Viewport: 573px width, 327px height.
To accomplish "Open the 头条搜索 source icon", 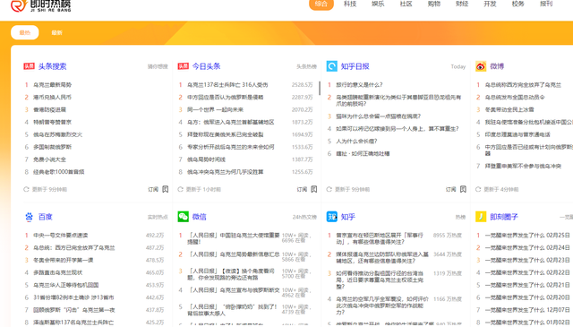I will tap(29, 66).
